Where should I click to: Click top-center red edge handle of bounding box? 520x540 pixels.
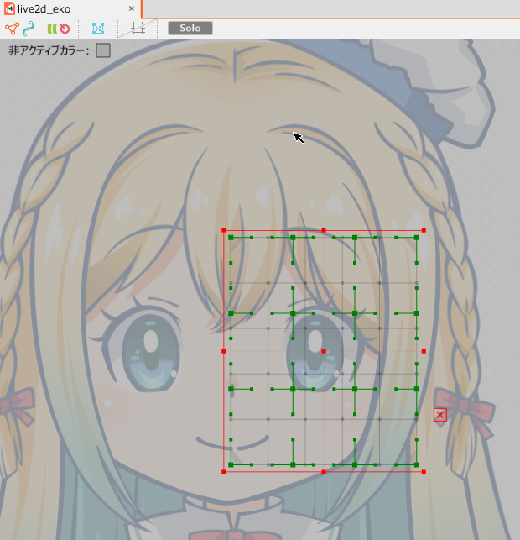[324, 230]
